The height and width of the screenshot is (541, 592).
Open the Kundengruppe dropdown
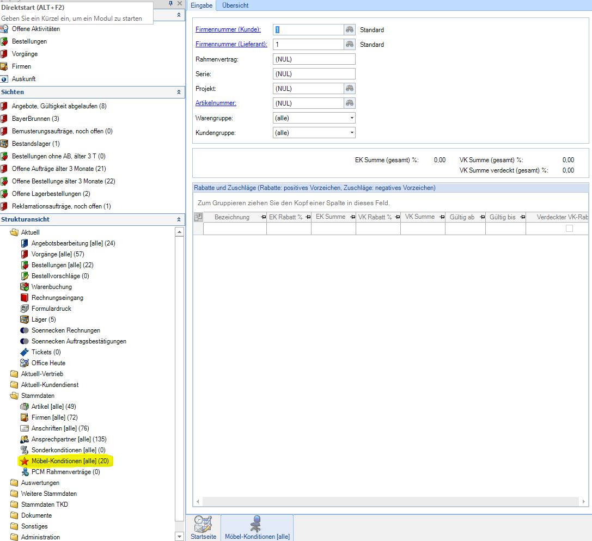352,133
